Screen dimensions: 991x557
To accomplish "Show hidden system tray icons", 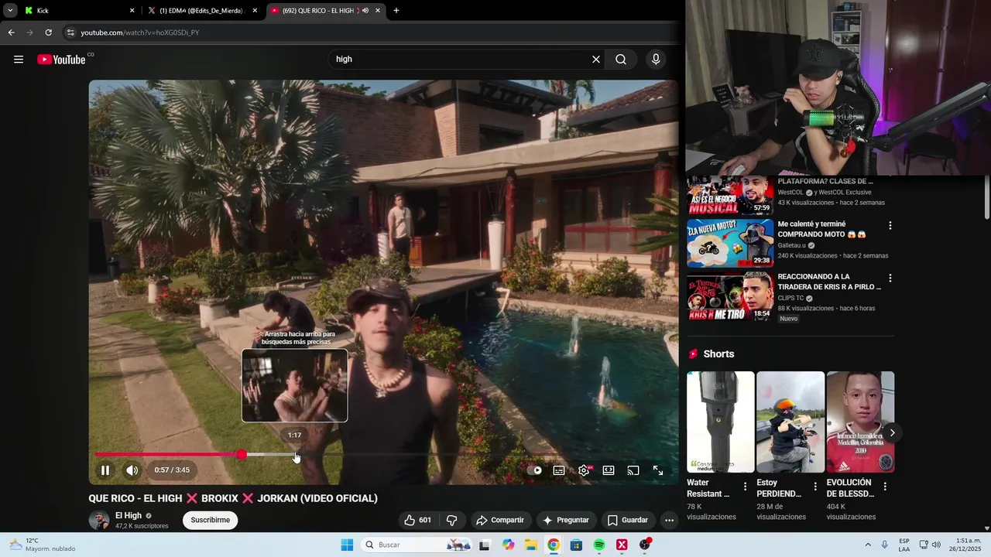I will pos(868,545).
